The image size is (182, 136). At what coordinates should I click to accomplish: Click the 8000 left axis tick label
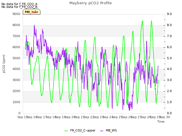tap(16, 25)
